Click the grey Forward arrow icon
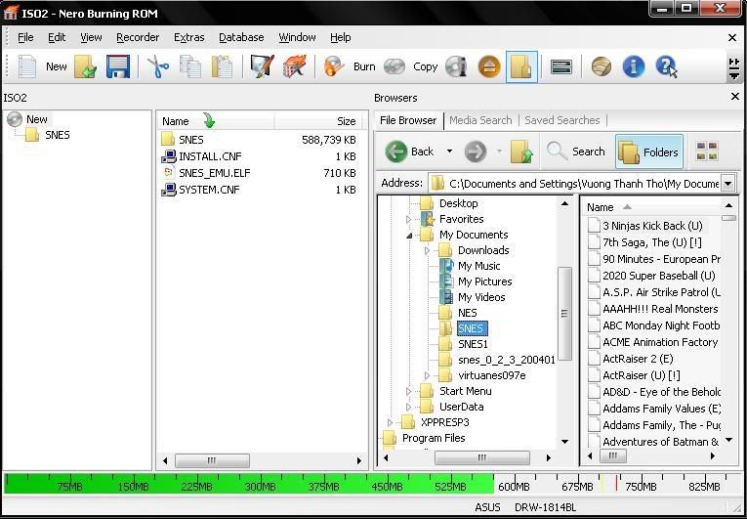The height and width of the screenshot is (519, 747). [476, 152]
